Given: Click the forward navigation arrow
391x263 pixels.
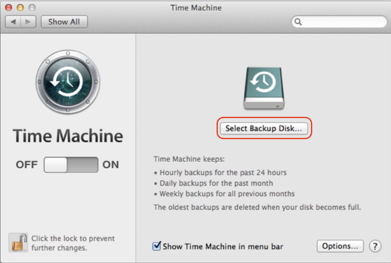Looking at the screenshot, I should click(27, 22).
